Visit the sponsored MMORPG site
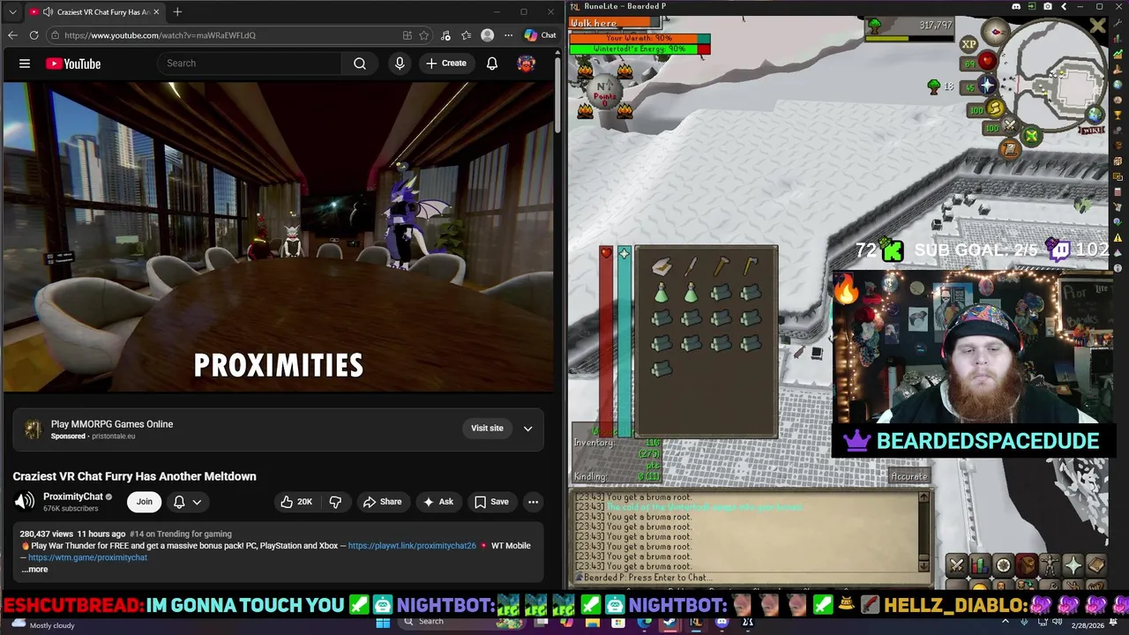This screenshot has width=1129, height=635. (x=487, y=428)
